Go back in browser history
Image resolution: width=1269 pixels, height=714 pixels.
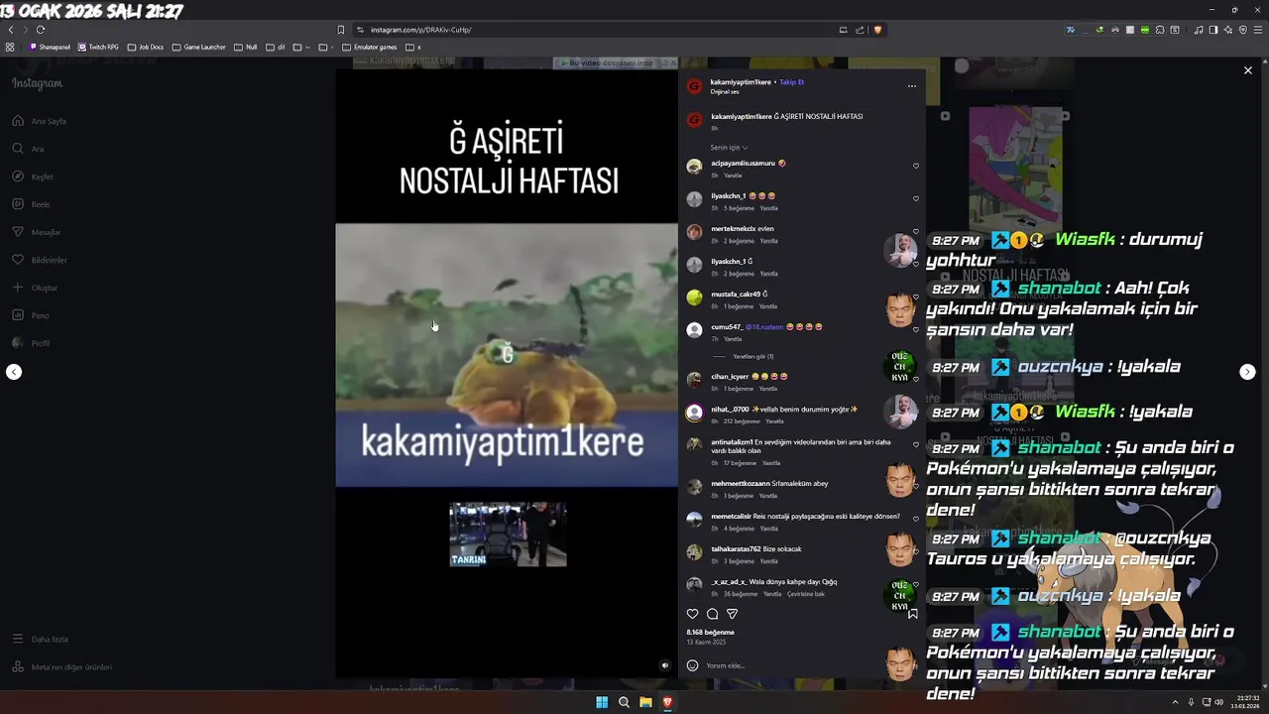tap(11, 30)
